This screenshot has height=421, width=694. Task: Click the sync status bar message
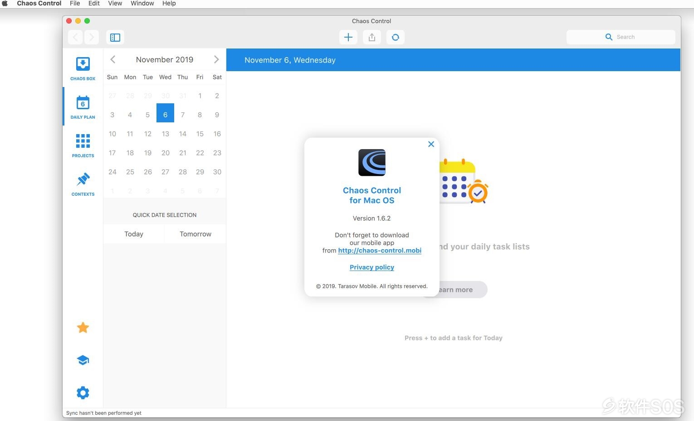click(x=104, y=413)
